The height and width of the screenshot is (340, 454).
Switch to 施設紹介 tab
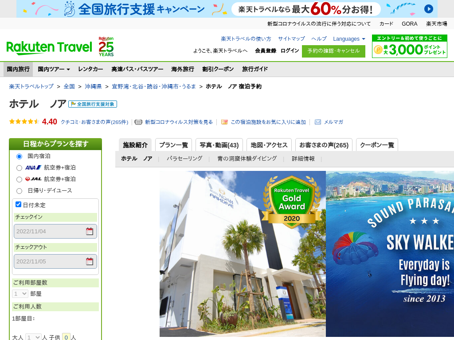point(135,145)
